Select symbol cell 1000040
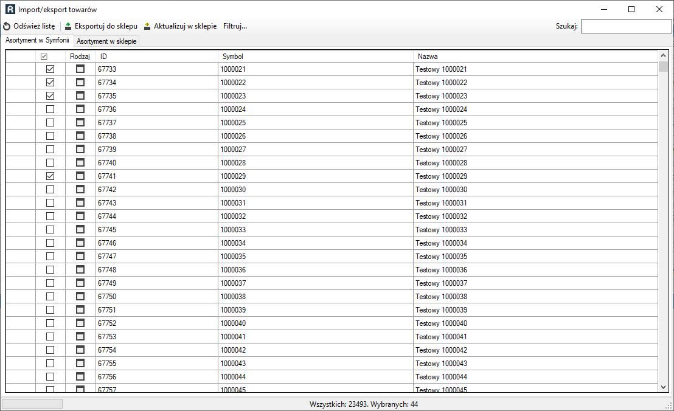Image resolution: width=674 pixels, height=411 pixels. pyautogui.click(x=316, y=323)
